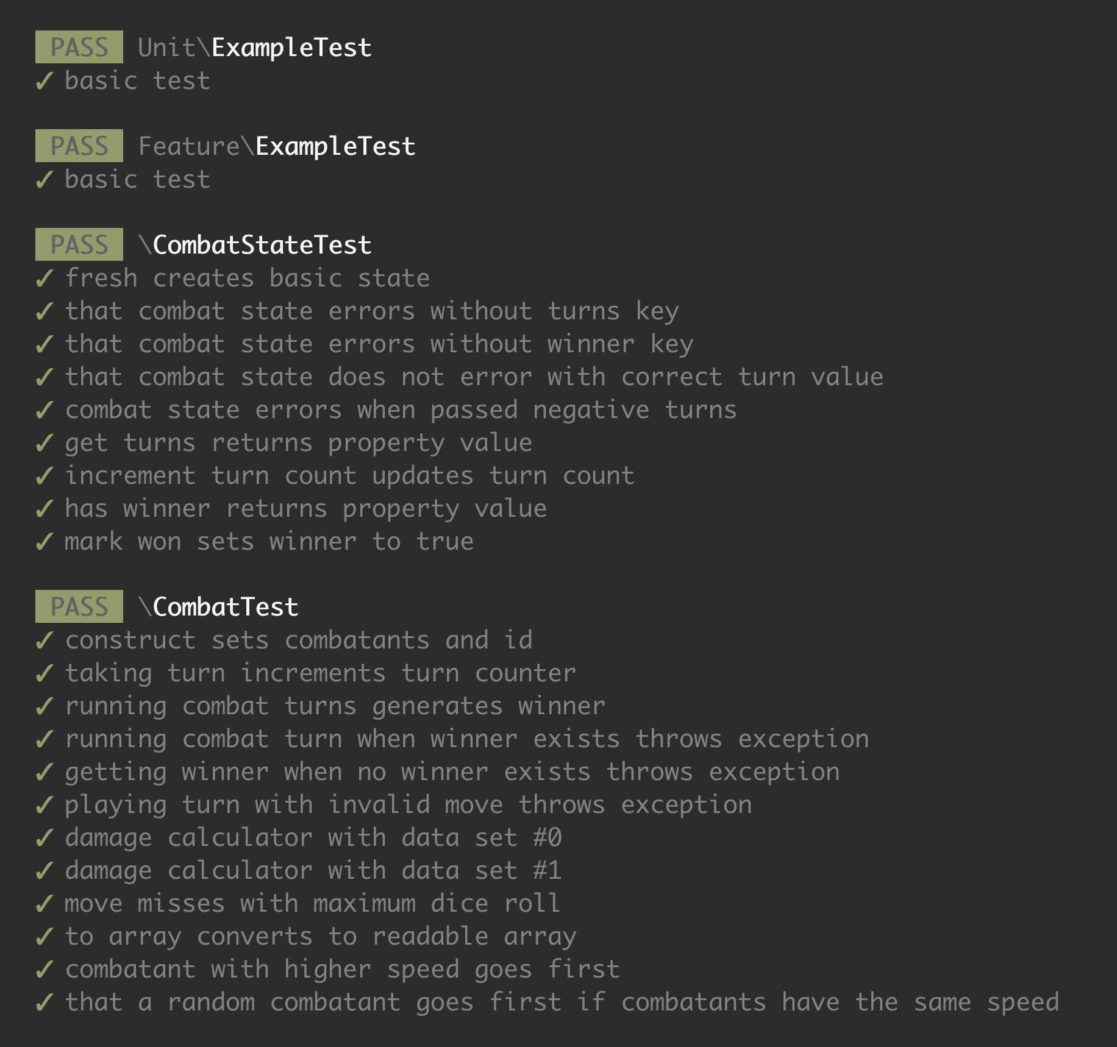
Task: Click the PASS badge beside Feature\ExampleTest
Action: click(x=79, y=146)
